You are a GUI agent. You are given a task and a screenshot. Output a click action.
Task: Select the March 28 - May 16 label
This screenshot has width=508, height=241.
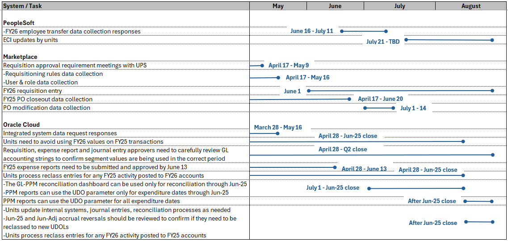[x=278, y=127]
